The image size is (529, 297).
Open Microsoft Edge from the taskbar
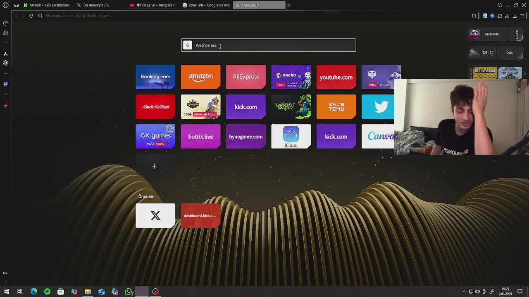coord(34,292)
